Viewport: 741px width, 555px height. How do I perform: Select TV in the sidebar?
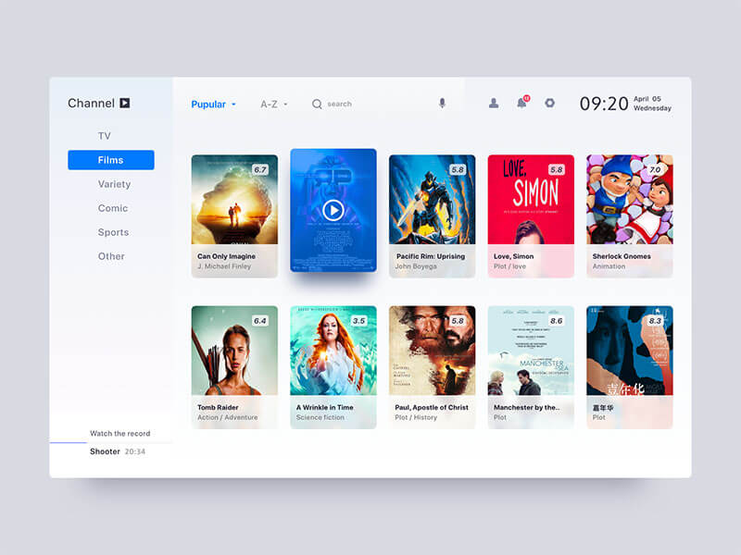(x=105, y=136)
